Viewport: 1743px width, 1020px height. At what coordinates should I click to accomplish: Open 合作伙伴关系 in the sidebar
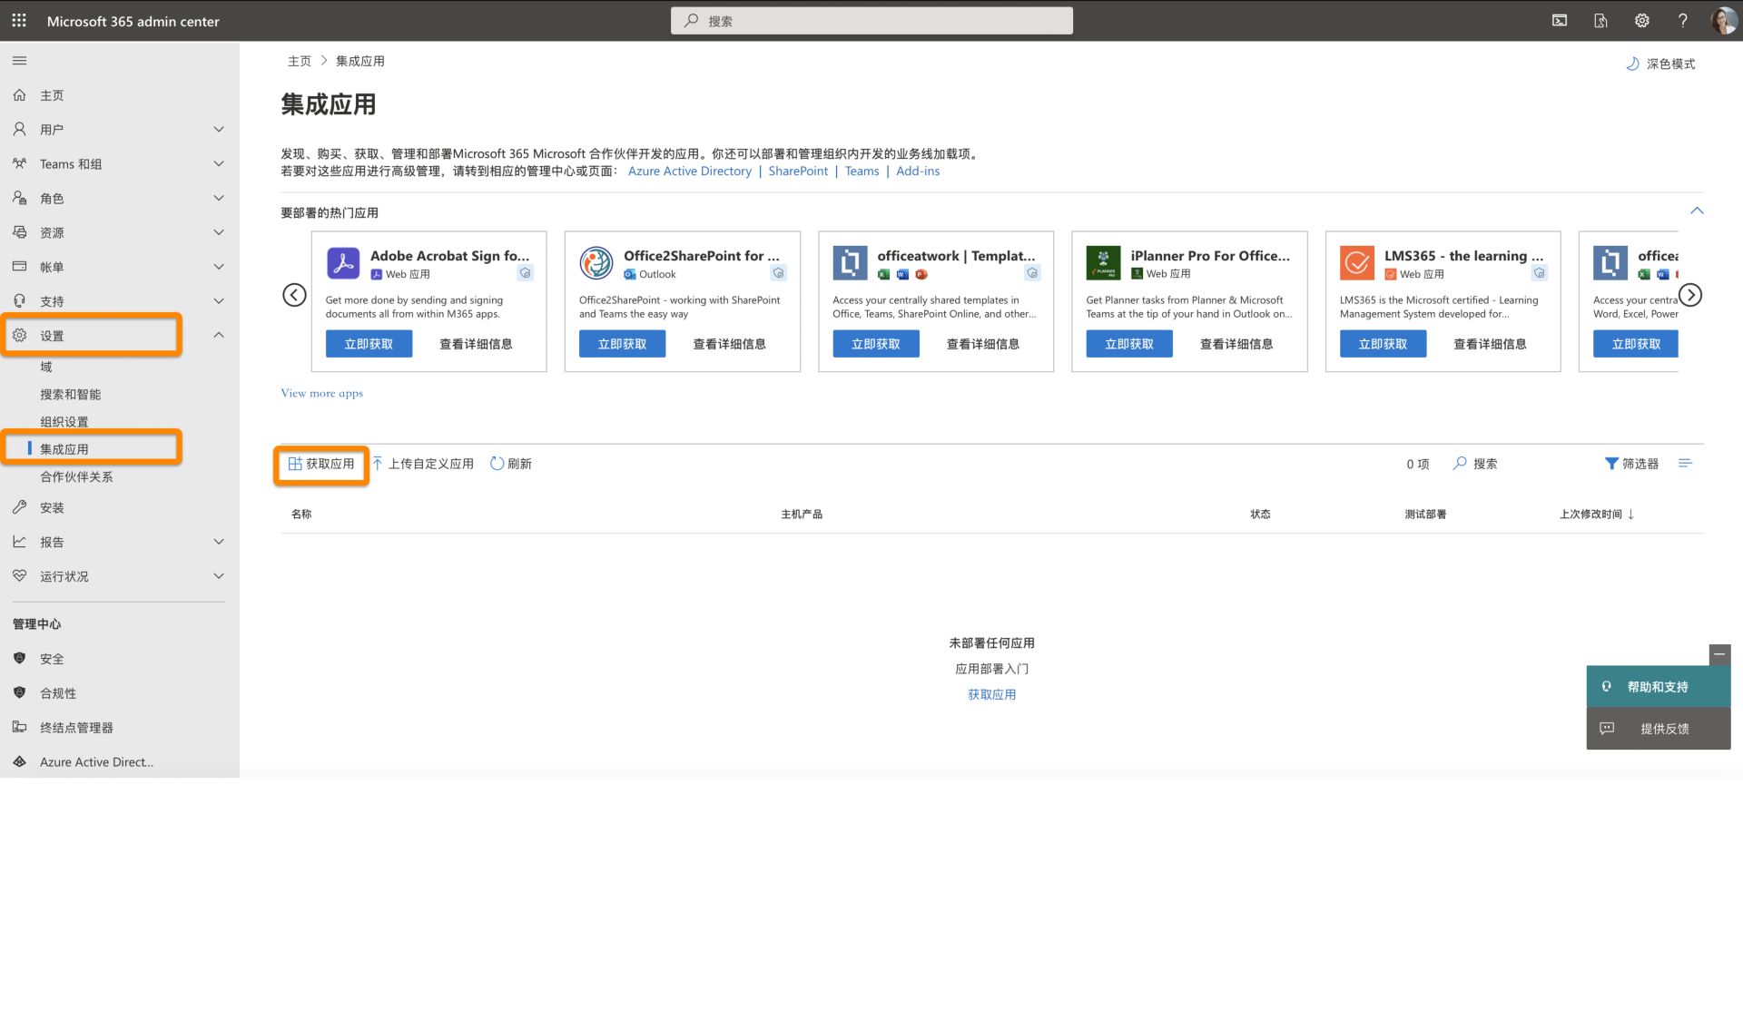click(76, 476)
